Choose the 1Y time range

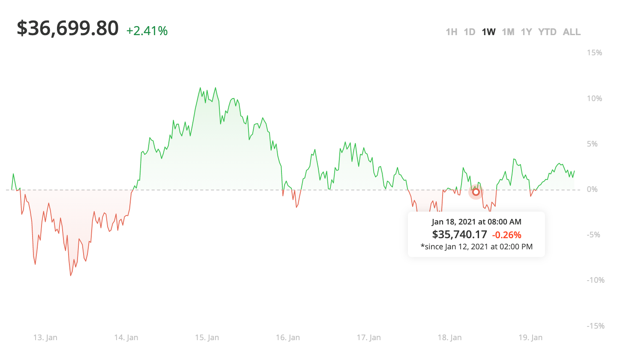pos(526,32)
